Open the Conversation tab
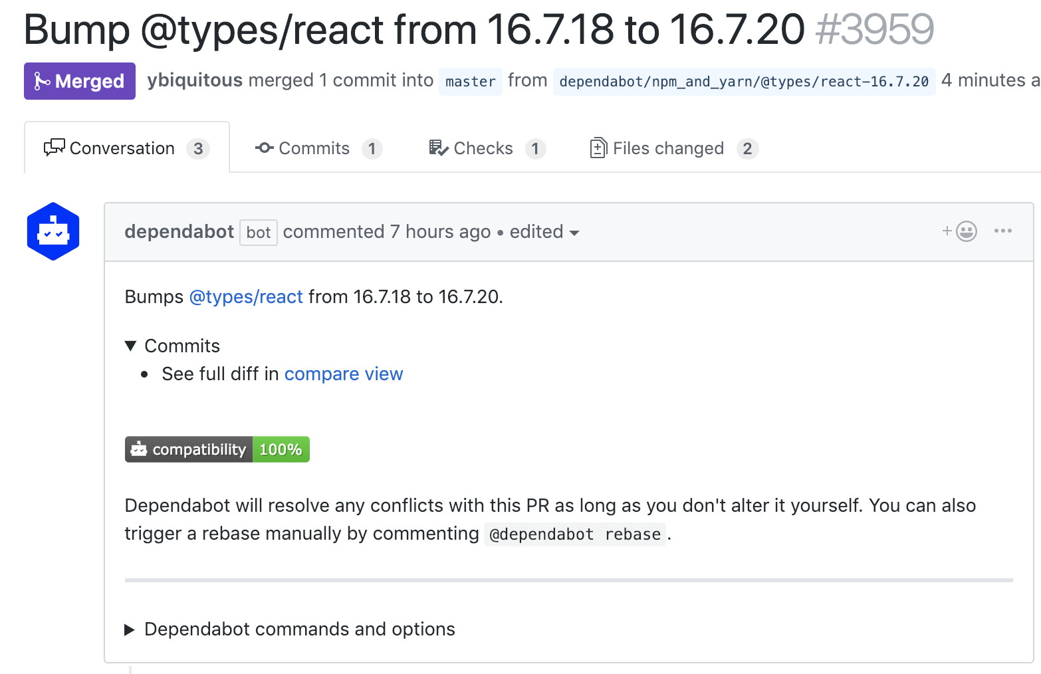 click(x=126, y=148)
